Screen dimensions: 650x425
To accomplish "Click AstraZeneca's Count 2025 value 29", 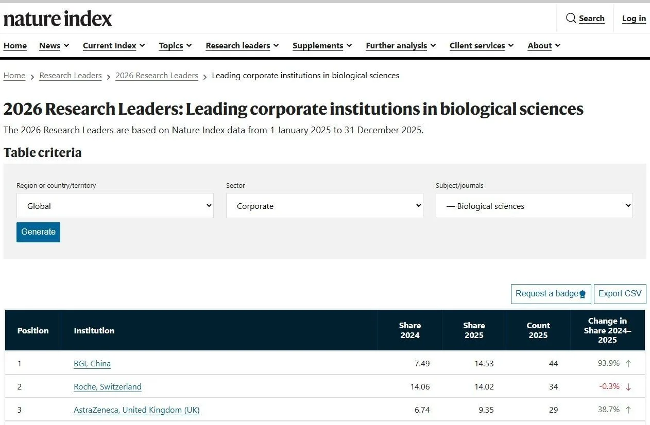I will 553,410.
